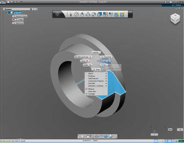This screenshot has height=143, width=184.
Task: Open the Sketch submenu
Action: tap(96, 74)
